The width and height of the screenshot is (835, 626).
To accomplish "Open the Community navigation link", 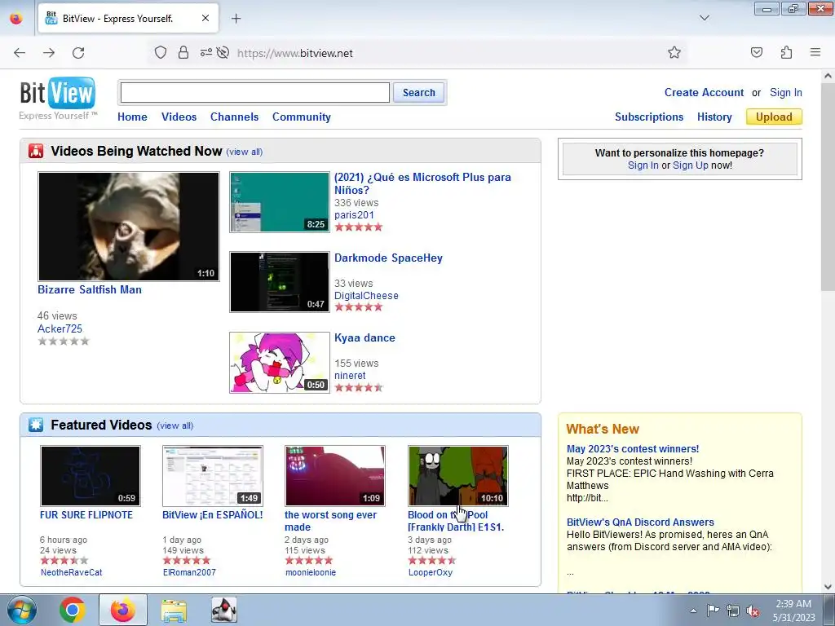I will [x=302, y=117].
